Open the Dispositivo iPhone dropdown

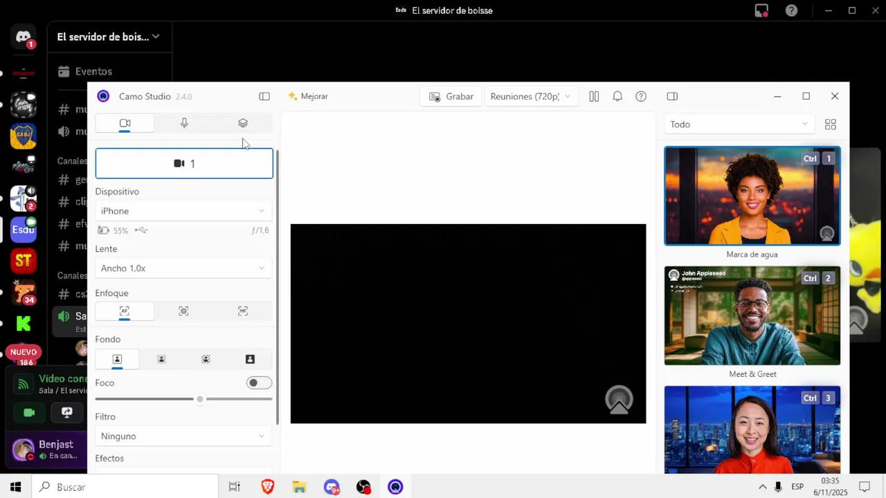pyautogui.click(x=183, y=211)
